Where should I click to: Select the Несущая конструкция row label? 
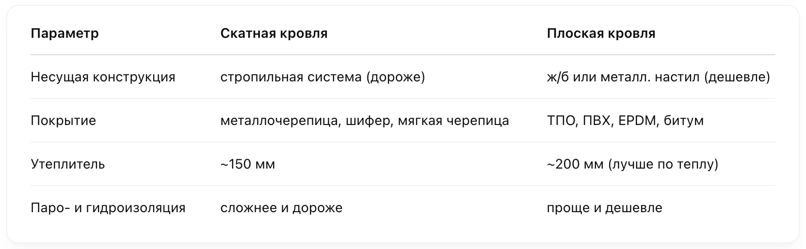(103, 77)
